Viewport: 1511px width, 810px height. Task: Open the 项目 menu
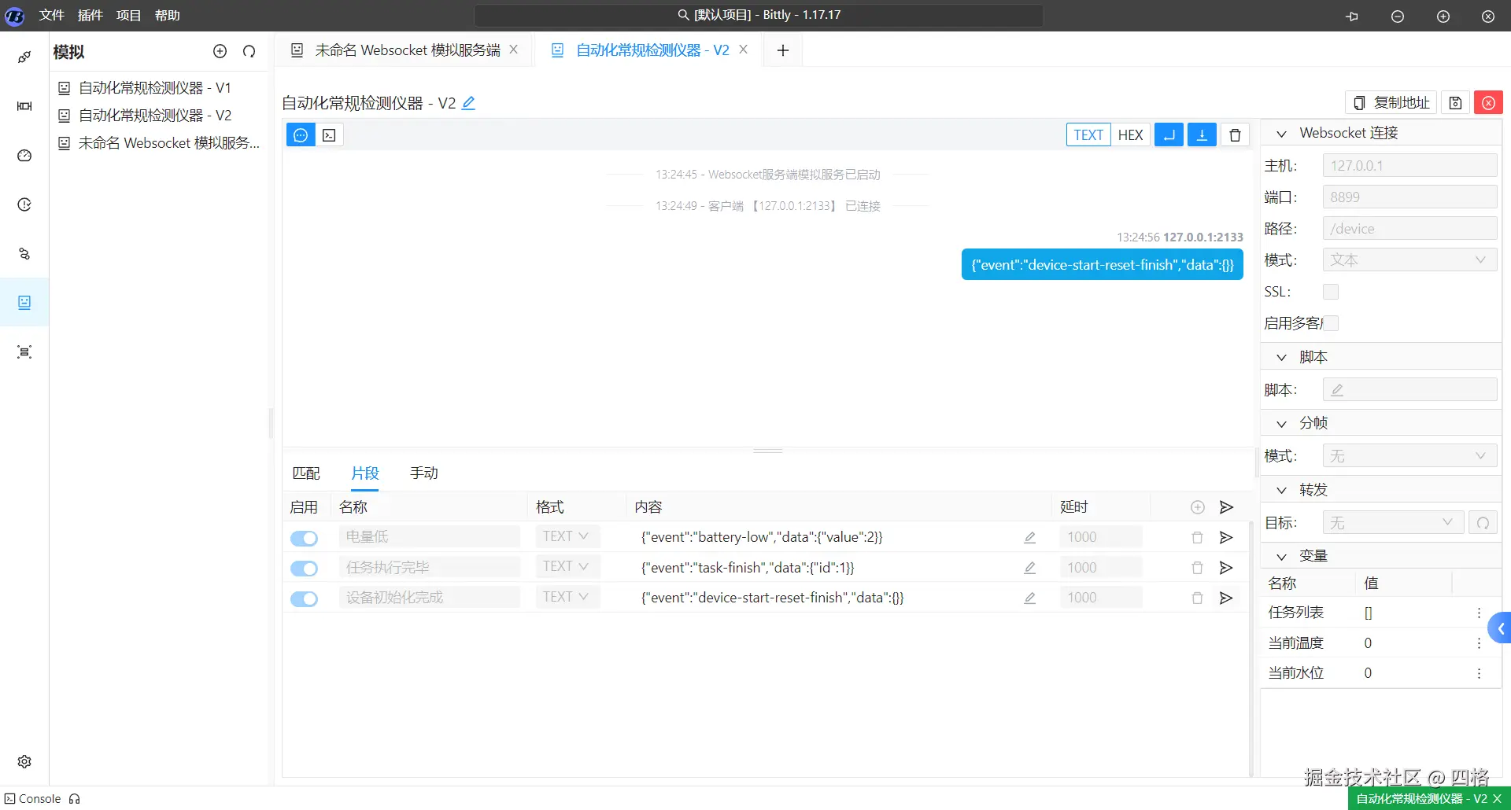[x=129, y=15]
